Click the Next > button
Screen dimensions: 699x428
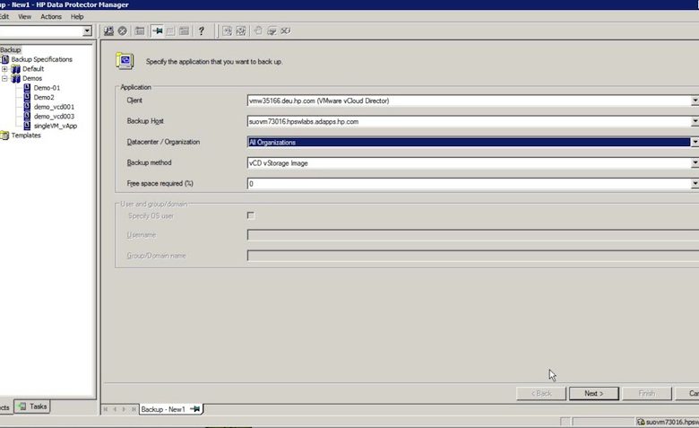click(594, 393)
